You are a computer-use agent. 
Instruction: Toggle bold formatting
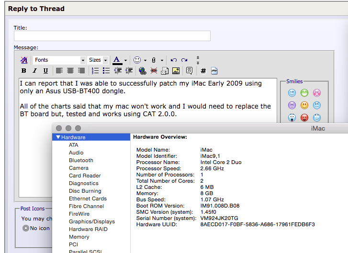click(24, 71)
